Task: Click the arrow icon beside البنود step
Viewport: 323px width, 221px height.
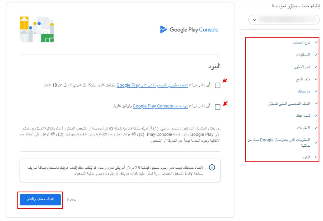Action: pyautogui.click(x=316, y=157)
